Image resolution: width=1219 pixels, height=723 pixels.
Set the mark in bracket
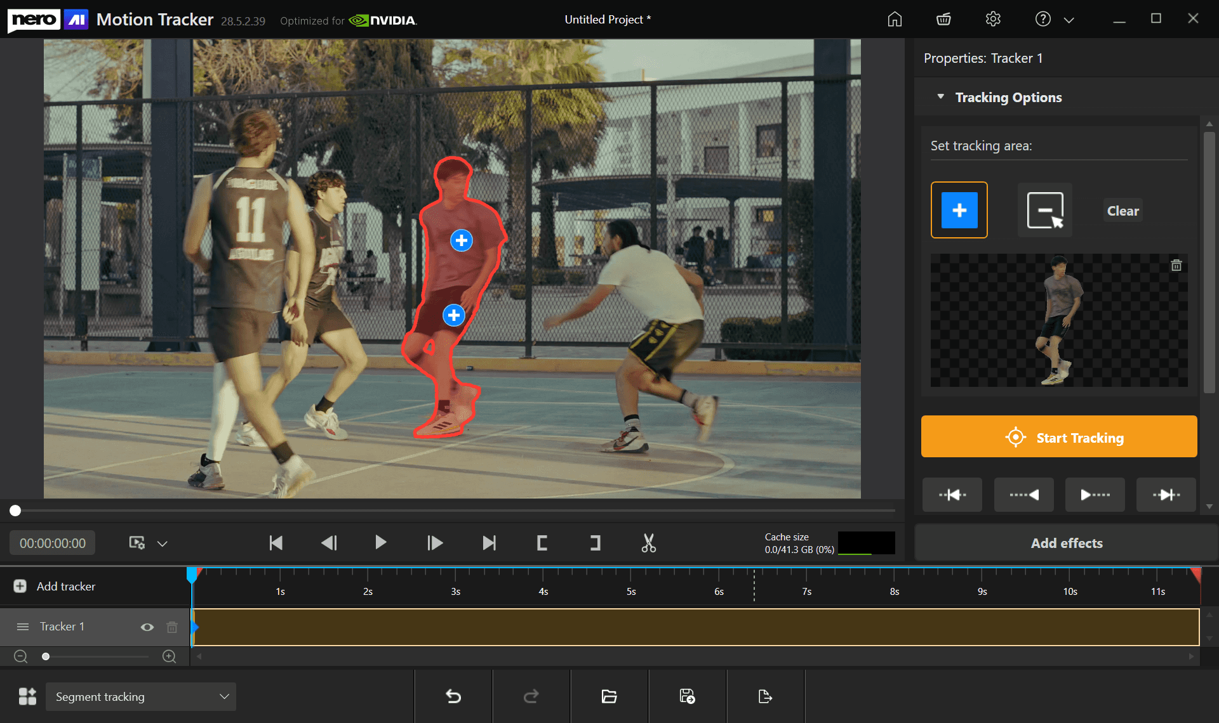click(542, 543)
